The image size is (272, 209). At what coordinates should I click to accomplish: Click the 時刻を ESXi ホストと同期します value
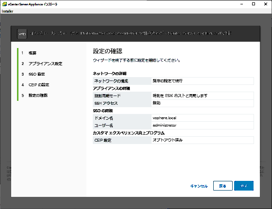coord(180,96)
